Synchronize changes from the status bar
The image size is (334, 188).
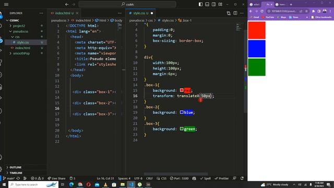pos(18,179)
